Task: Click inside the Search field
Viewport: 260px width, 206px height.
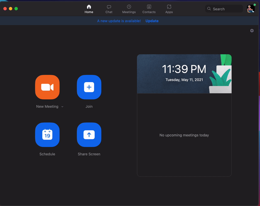Action: tap(226, 9)
